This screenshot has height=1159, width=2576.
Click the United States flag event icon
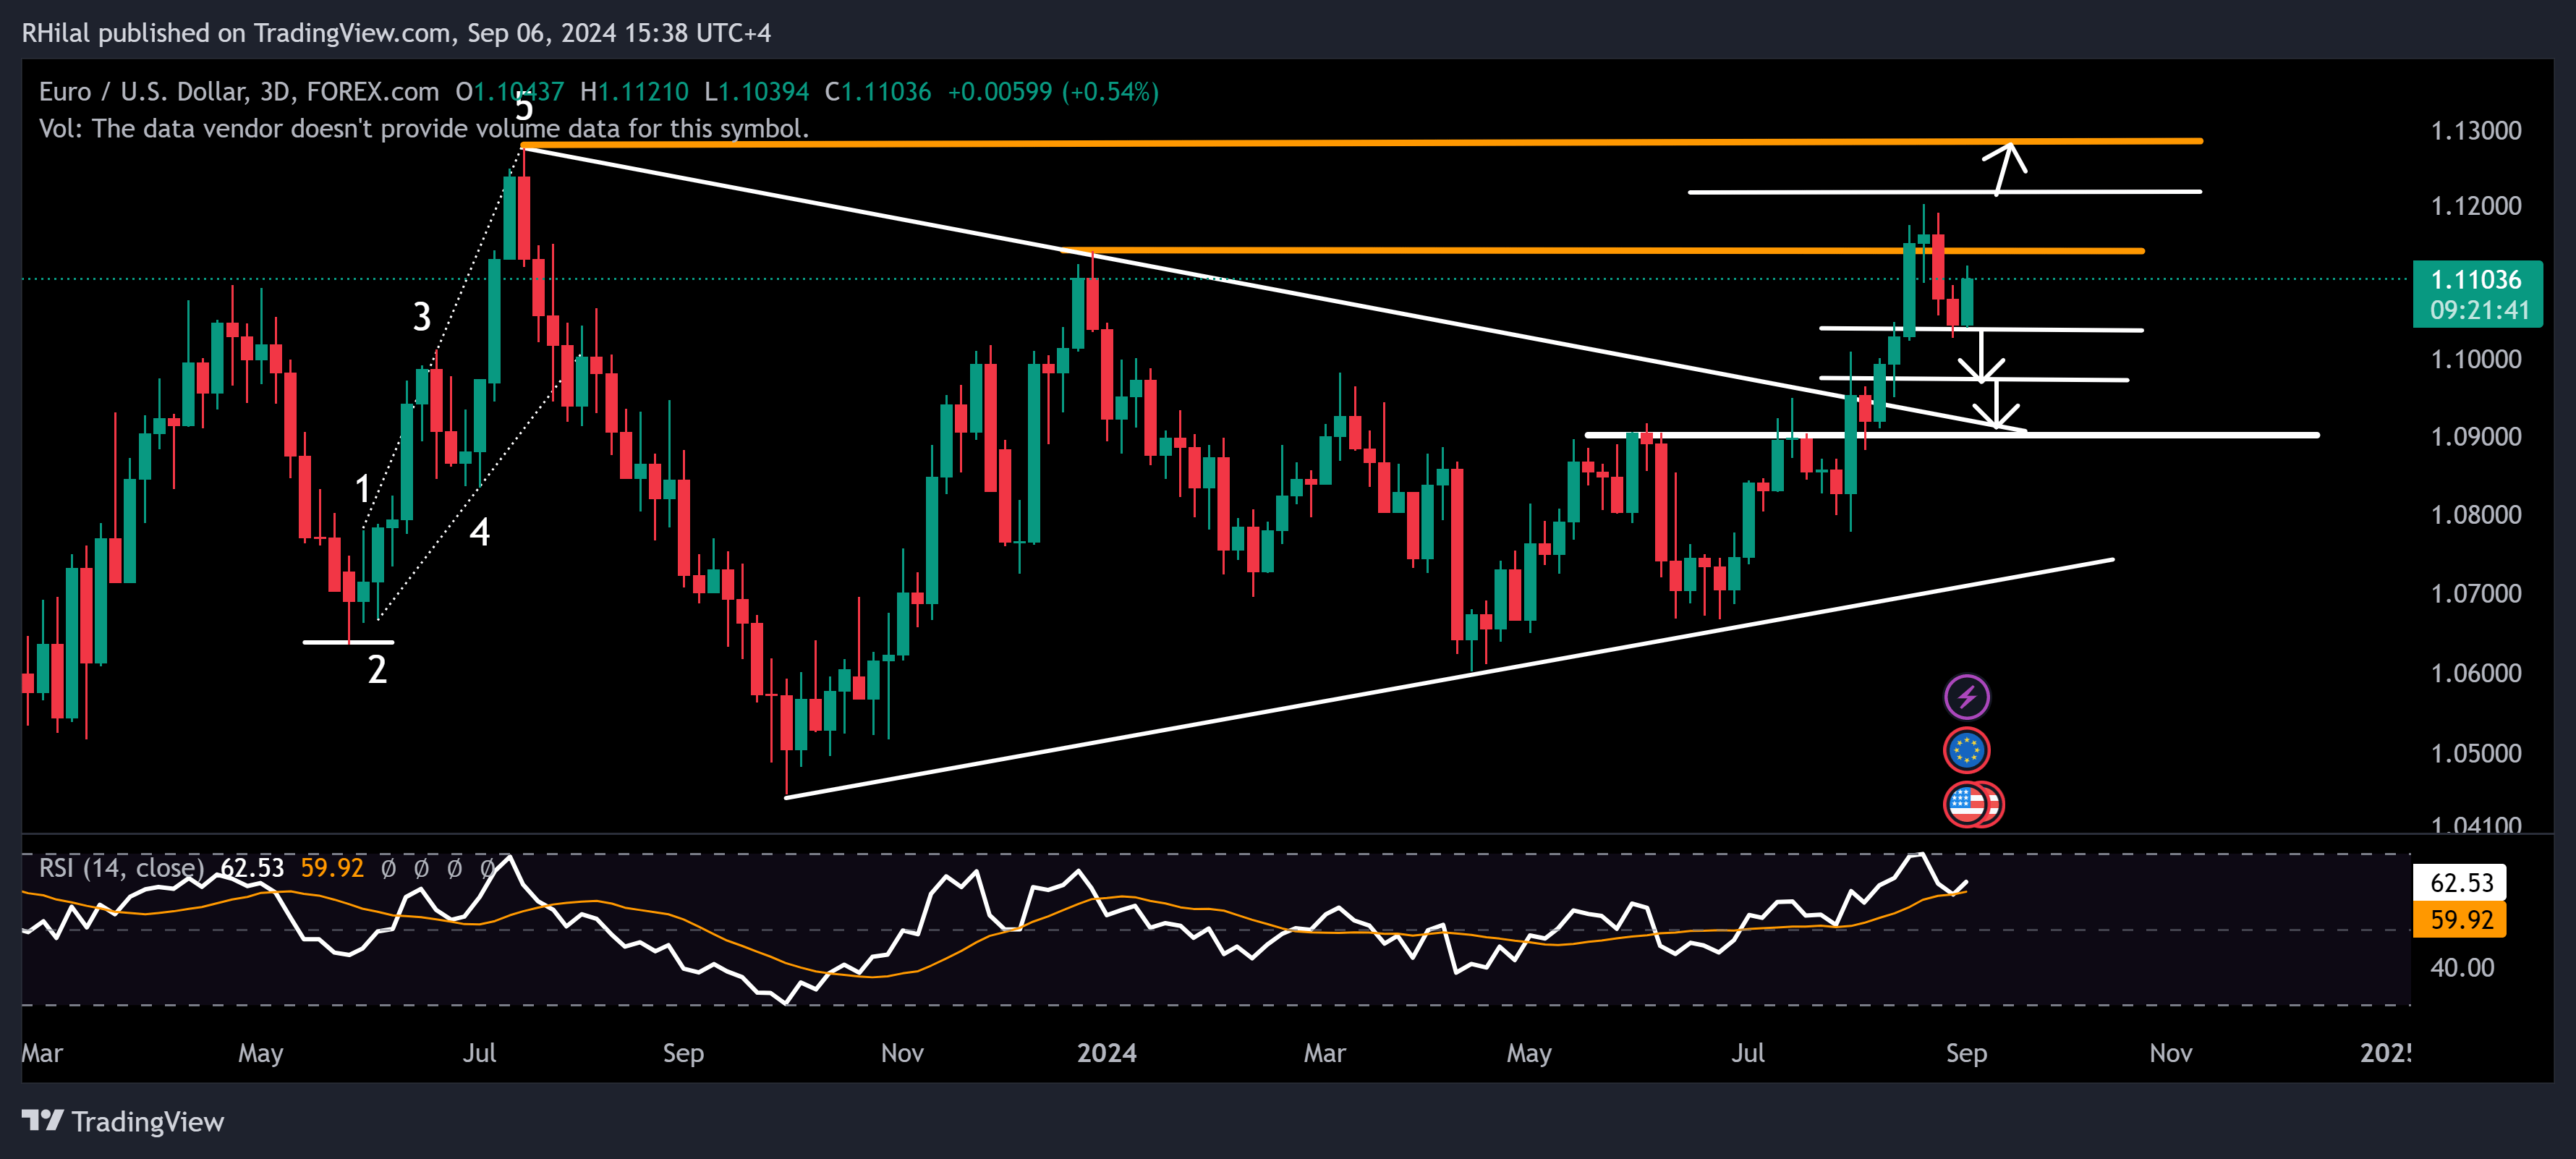1968,804
